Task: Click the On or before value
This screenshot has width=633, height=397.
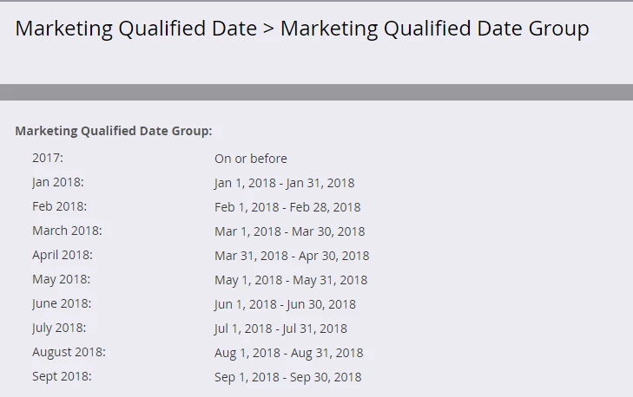Action: [251, 159]
